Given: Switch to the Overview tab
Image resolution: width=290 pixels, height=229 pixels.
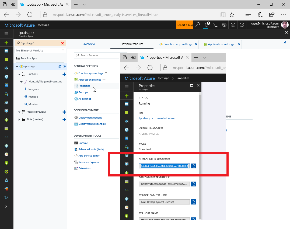Looking at the screenshot, I should pos(89,44).
